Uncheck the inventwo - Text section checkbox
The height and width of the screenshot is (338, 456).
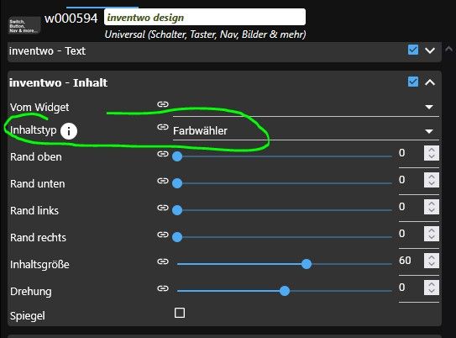pyautogui.click(x=413, y=50)
